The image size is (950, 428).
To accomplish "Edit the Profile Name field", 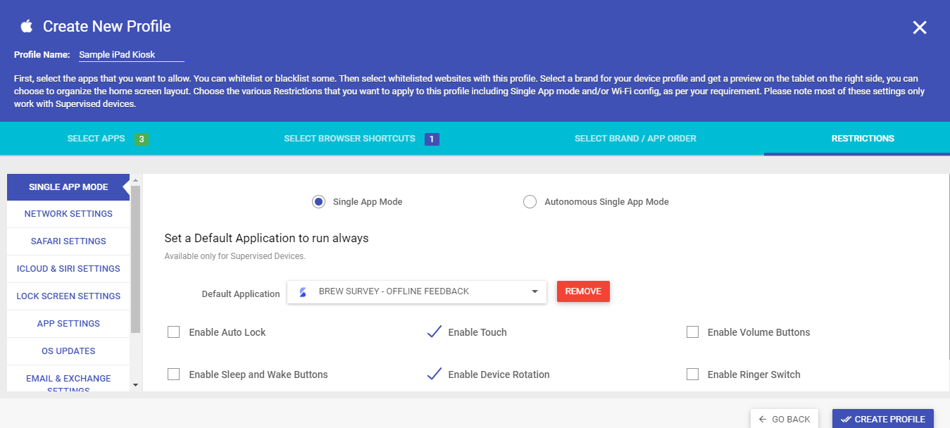I will [131, 55].
